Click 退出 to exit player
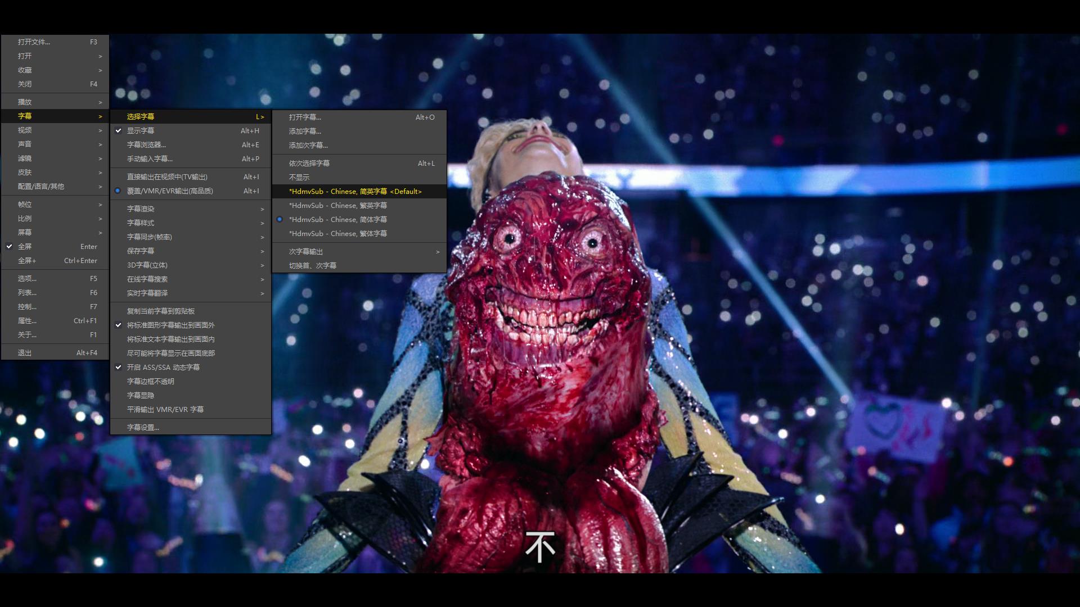This screenshot has width=1080, height=607. pos(25,353)
